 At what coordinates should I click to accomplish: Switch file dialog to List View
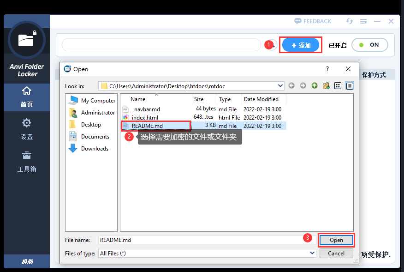click(x=338, y=86)
